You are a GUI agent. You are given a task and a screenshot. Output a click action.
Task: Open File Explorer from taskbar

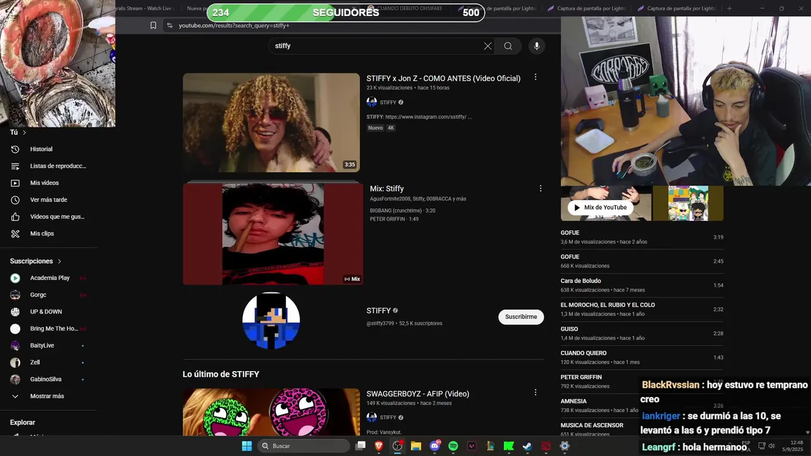coord(416,446)
